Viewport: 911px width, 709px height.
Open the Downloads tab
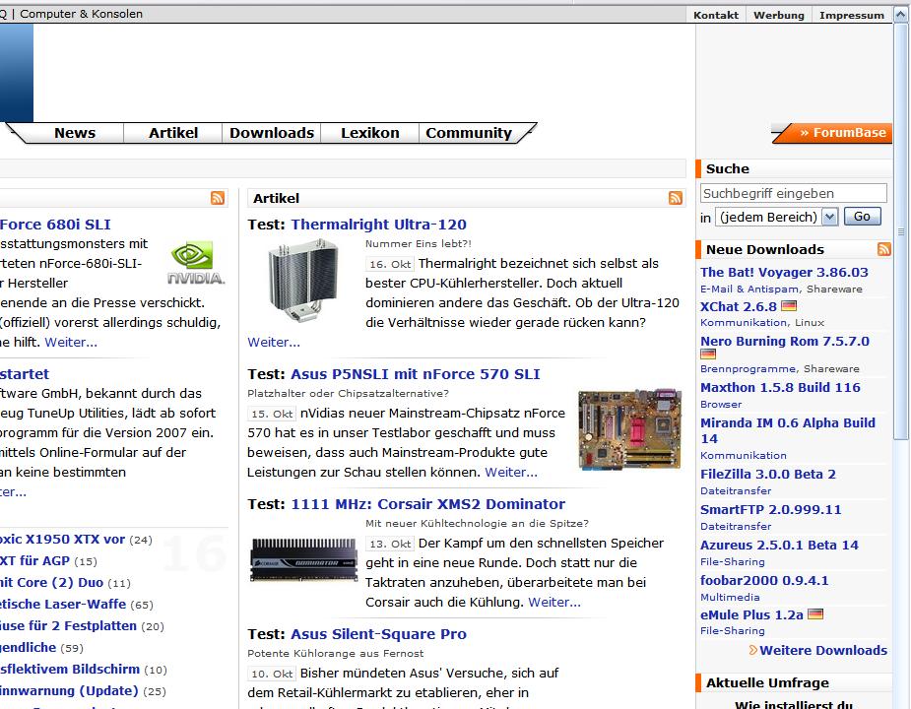tap(271, 133)
